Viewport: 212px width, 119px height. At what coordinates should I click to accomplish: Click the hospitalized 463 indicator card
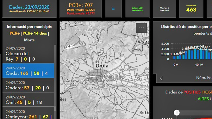191,9
